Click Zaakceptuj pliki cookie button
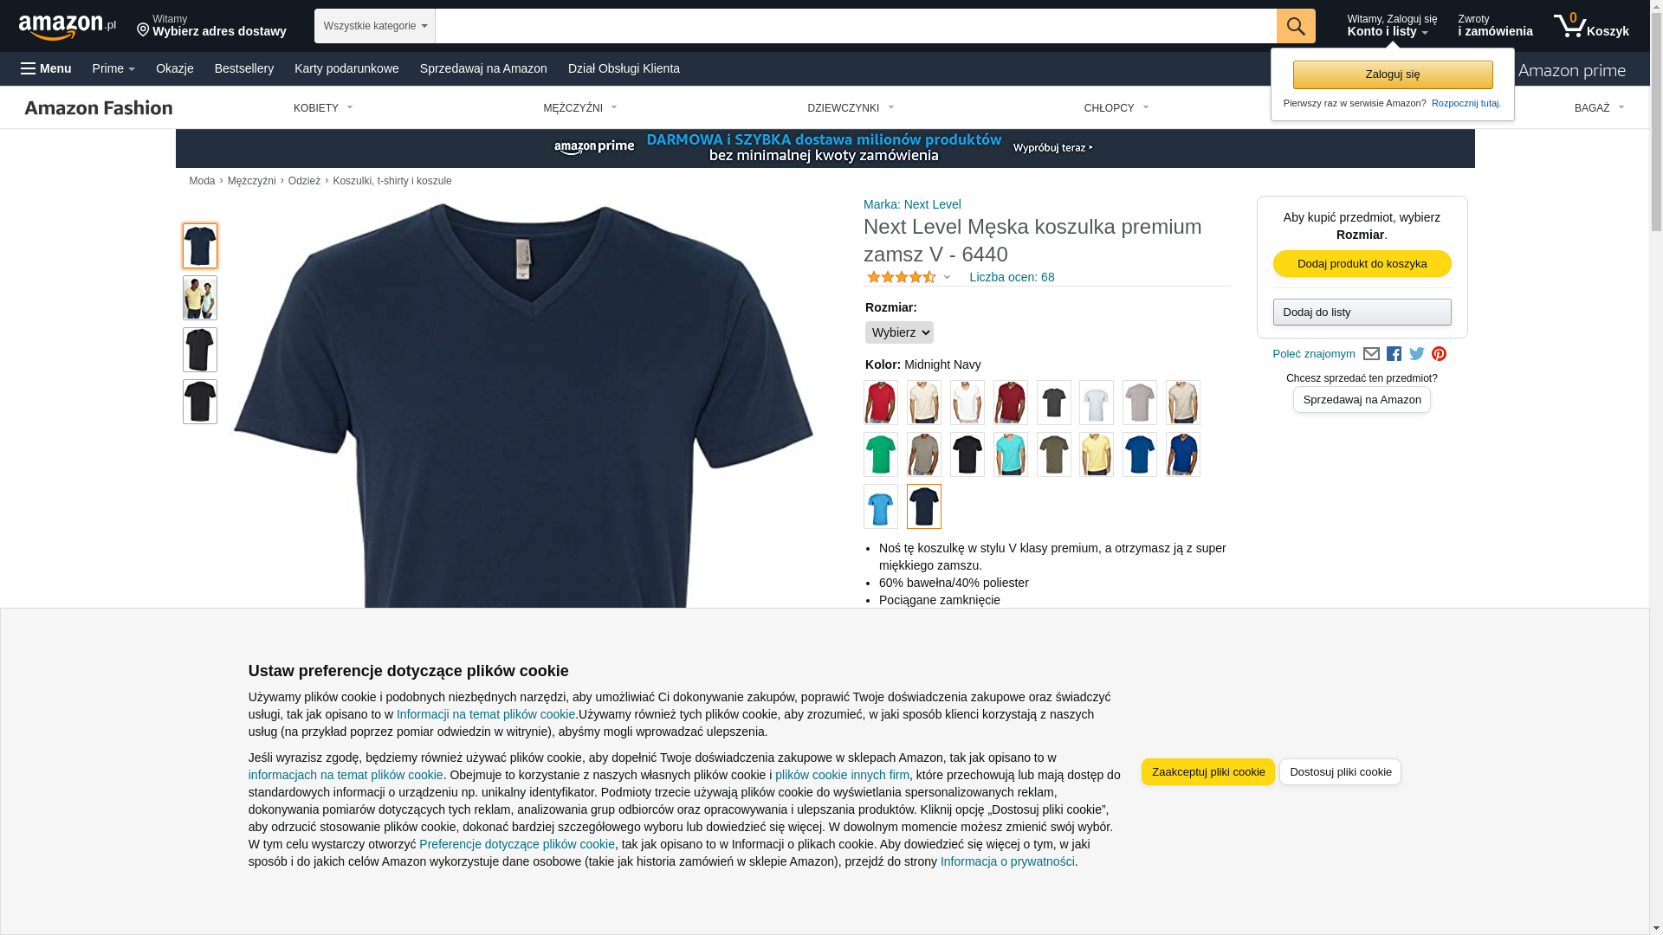Viewport: 1663px width, 935px height. click(1208, 771)
